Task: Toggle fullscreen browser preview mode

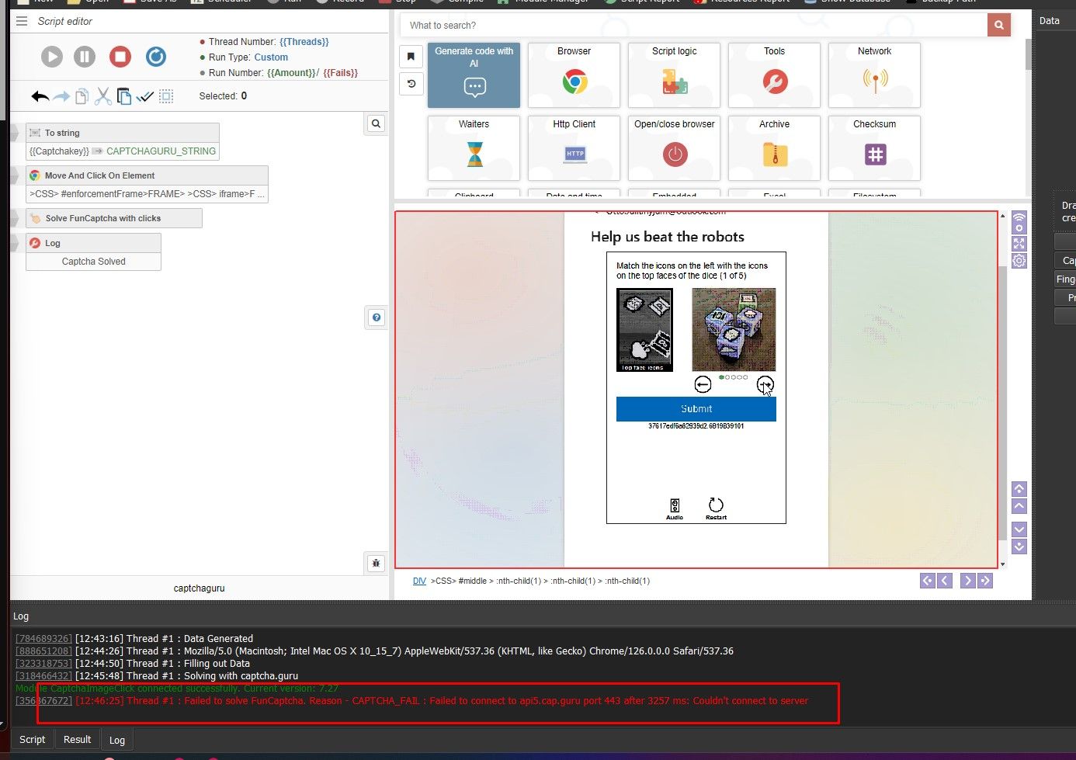Action: coord(1019,241)
